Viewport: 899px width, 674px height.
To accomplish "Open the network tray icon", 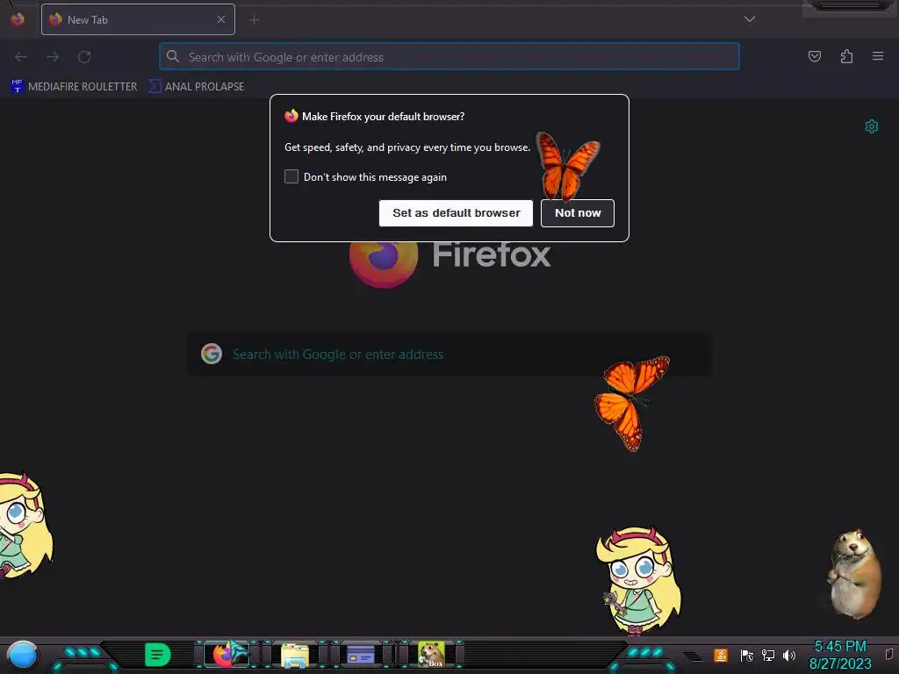I will [x=768, y=655].
